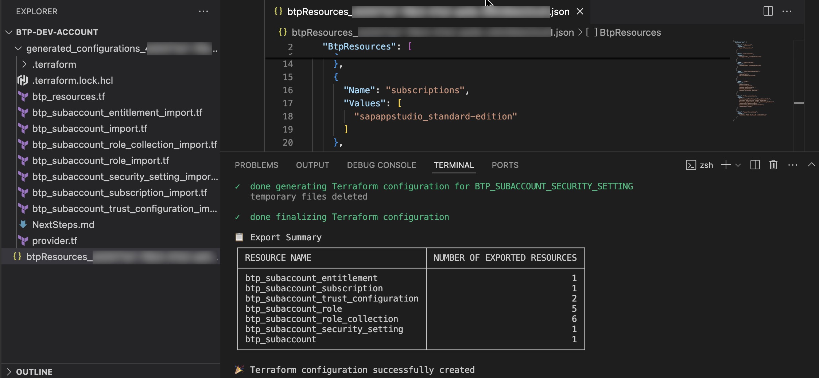This screenshot has width=819, height=378.
Task: Select the zsh terminal indicator
Action: [699, 165]
